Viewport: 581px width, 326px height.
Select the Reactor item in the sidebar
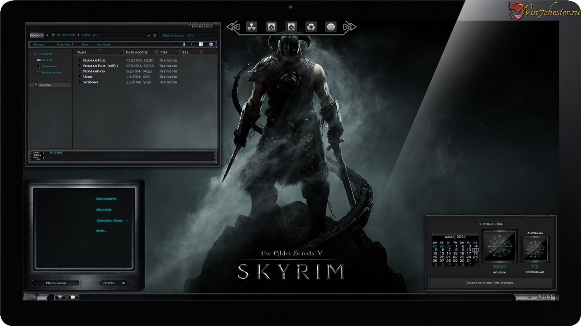50,85
